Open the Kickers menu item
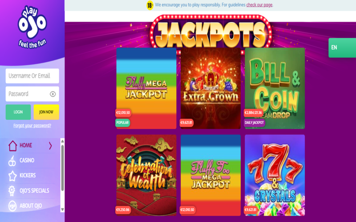Image resolution: width=356 pixels, height=222 pixels. (x=28, y=175)
